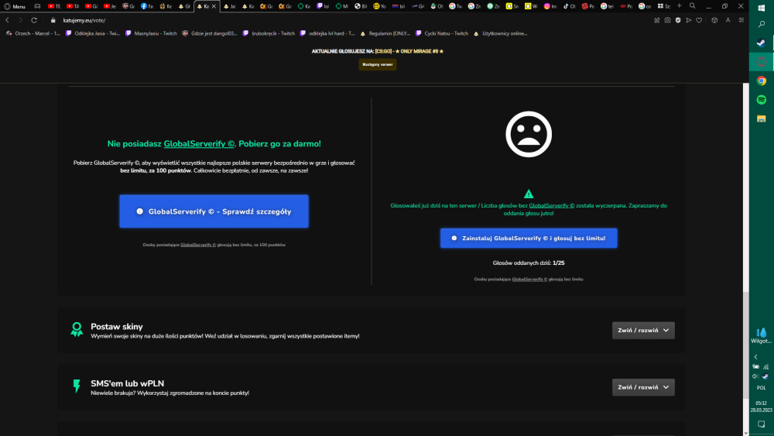
Task: Click 'GlobalServerify © - Sprawdź szczegóły' button
Action: tap(214, 211)
